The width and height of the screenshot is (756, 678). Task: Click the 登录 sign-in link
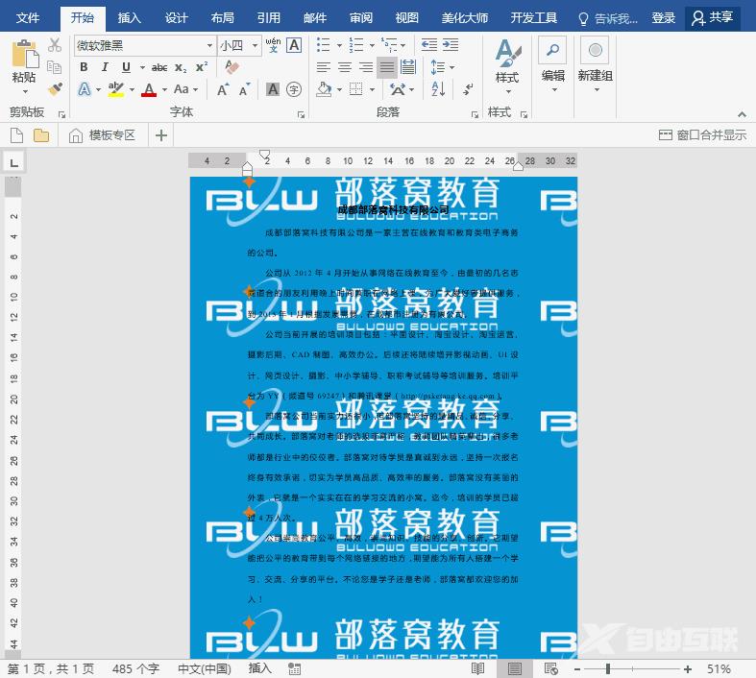pyautogui.click(x=663, y=17)
